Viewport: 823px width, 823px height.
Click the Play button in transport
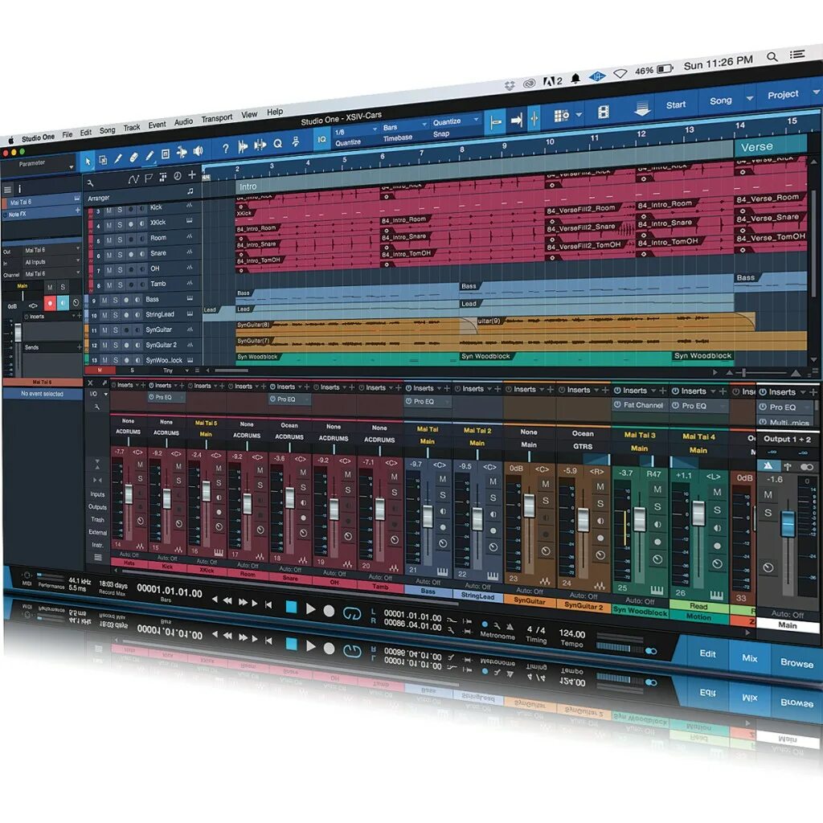pos(311,609)
